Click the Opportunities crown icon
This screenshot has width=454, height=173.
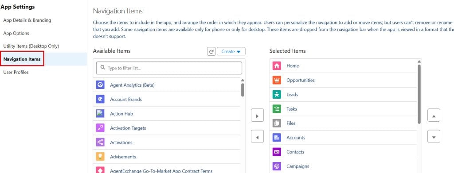277,80
